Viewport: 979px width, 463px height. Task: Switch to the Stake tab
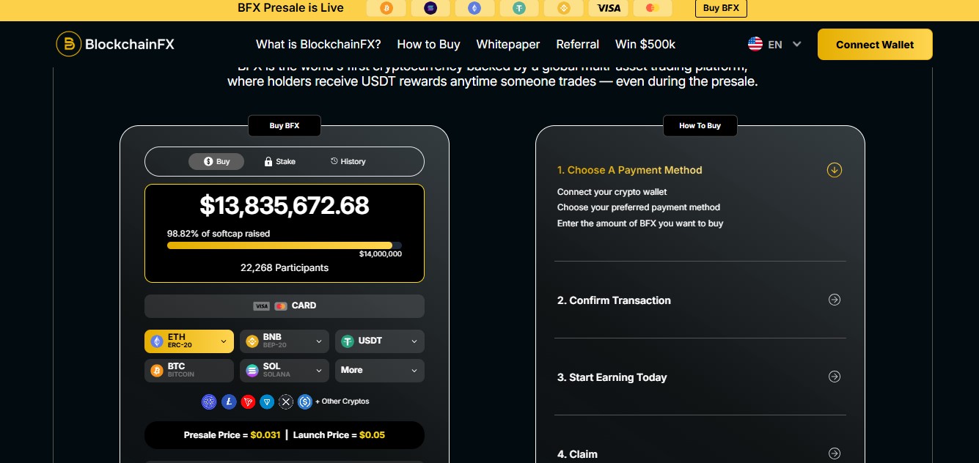click(x=279, y=161)
